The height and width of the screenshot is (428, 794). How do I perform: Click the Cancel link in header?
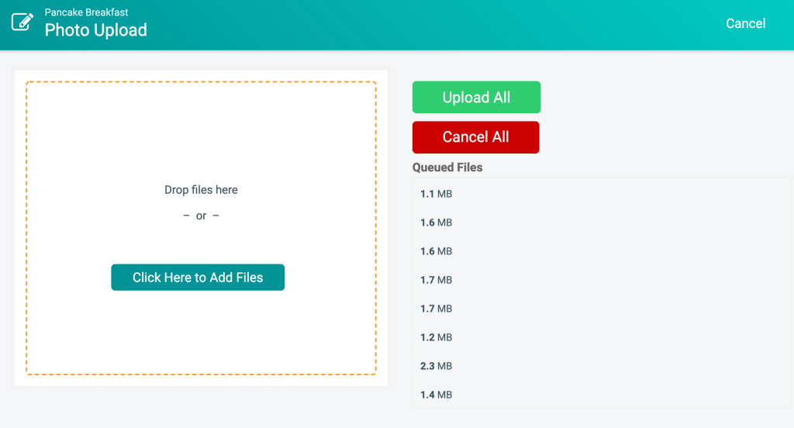tap(745, 23)
